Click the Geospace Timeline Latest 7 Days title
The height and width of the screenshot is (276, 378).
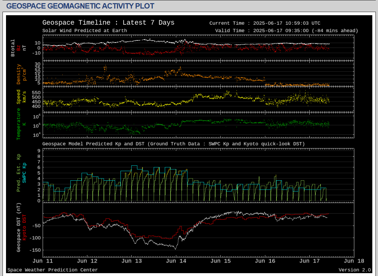[x=108, y=23]
